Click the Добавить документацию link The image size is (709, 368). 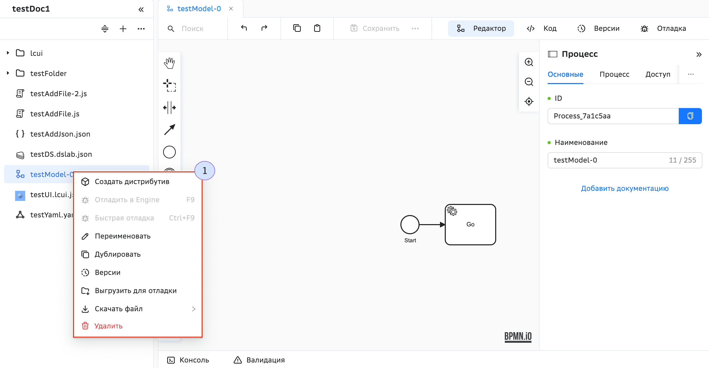tap(625, 188)
